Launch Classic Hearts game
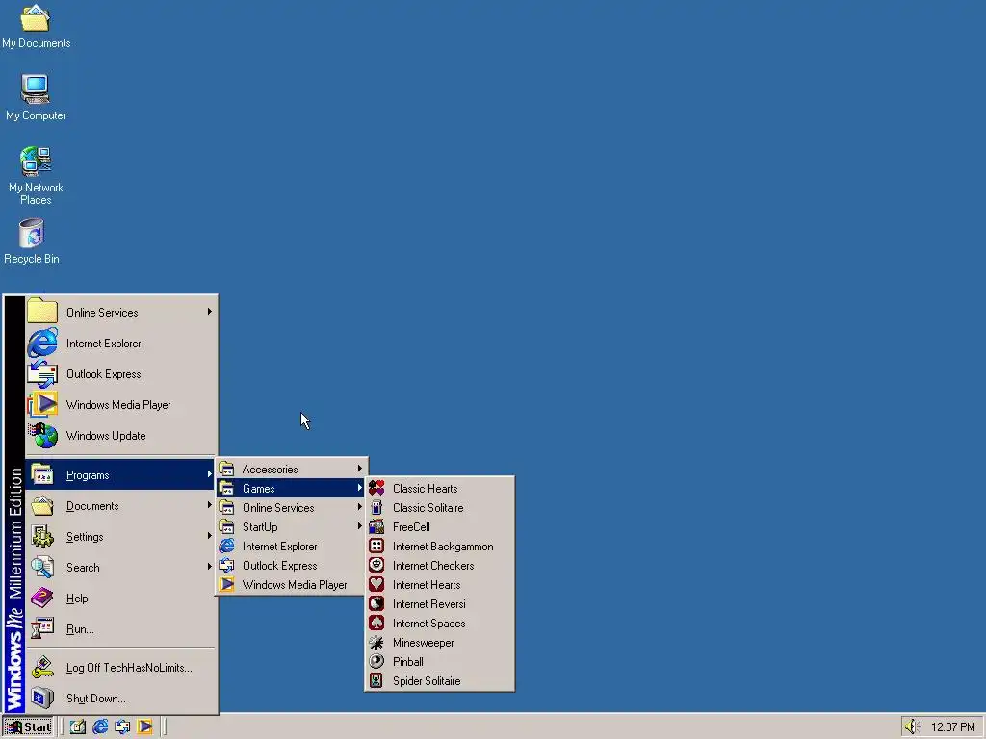986x739 pixels. tap(439, 488)
